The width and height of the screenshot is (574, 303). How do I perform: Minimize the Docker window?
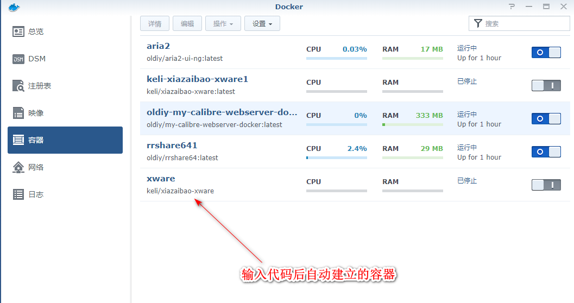pos(529,7)
